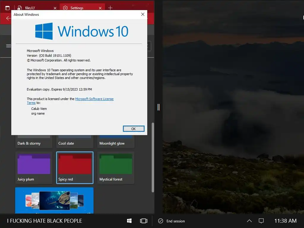Click OK in About Windows dialog
Image resolution: width=304 pixels, height=228 pixels.
click(x=134, y=129)
